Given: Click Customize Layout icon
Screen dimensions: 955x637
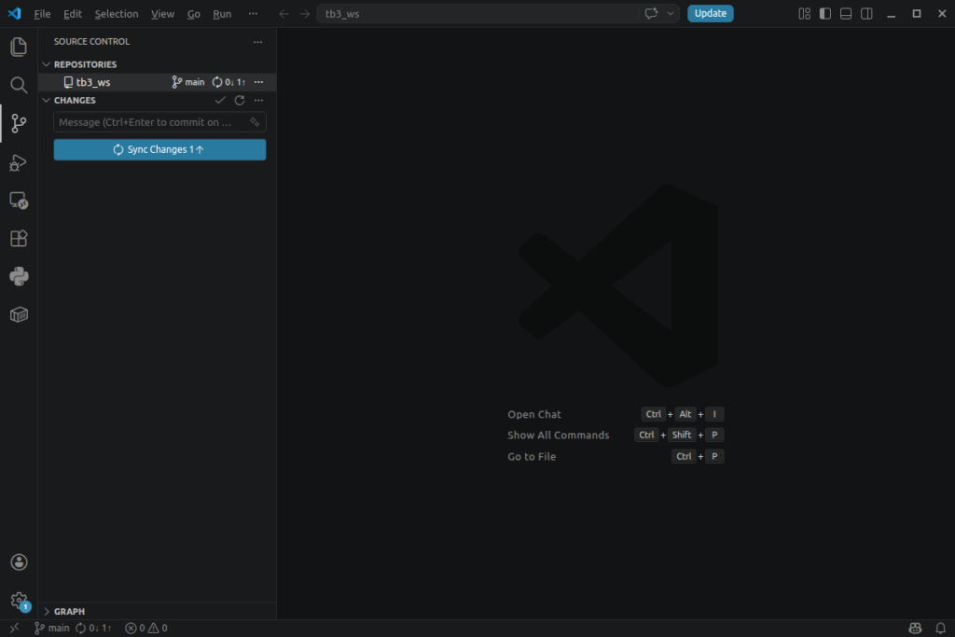Looking at the screenshot, I should click(805, 13).
